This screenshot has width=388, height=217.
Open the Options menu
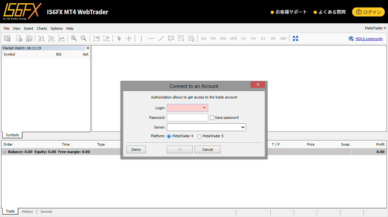[57, 28]
